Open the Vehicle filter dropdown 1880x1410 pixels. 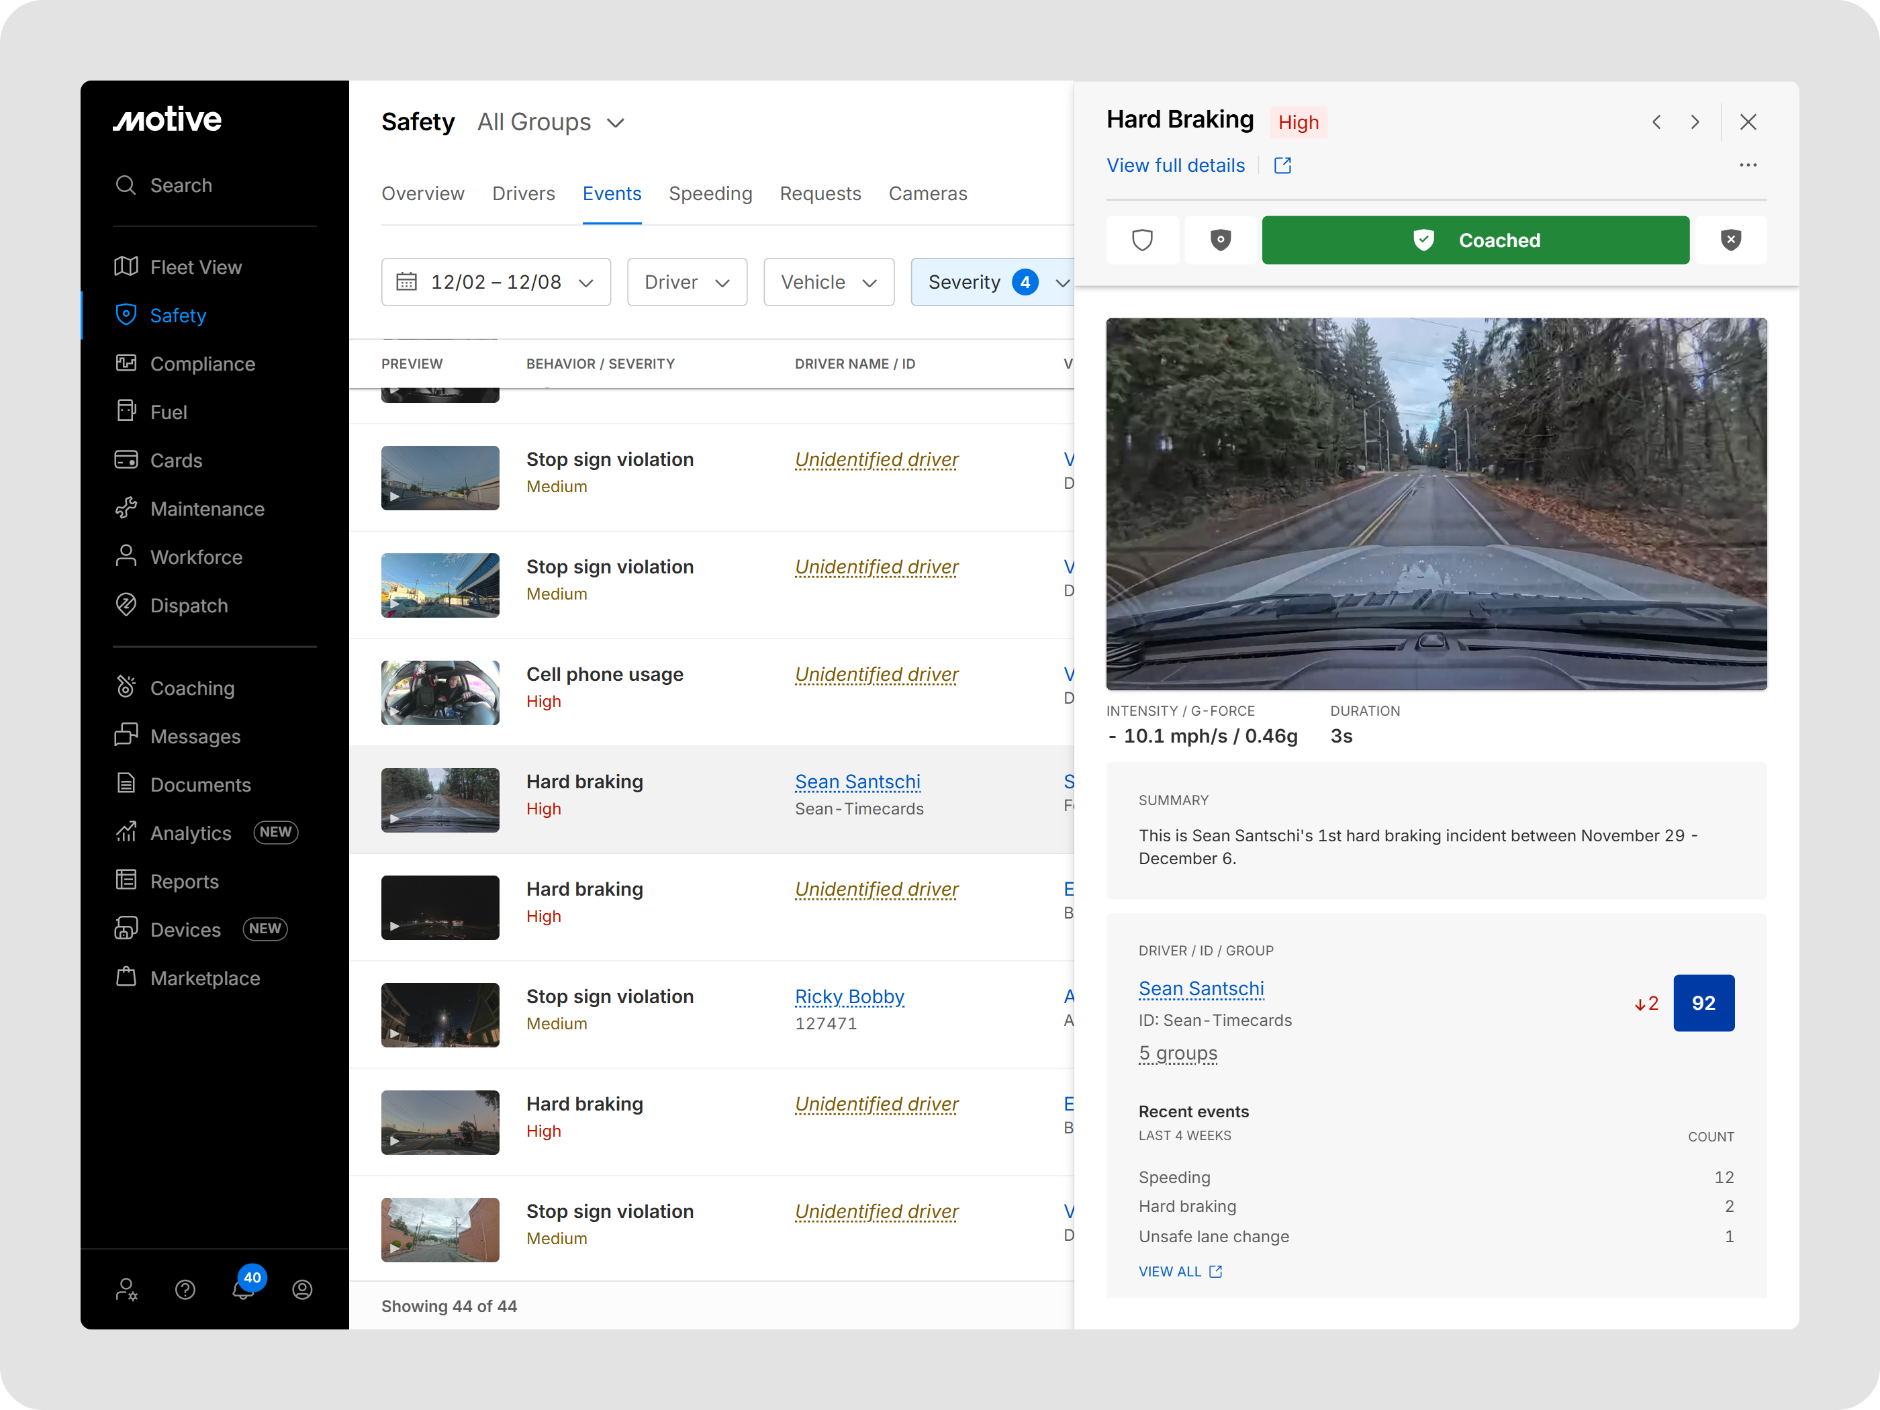point(829,282)
